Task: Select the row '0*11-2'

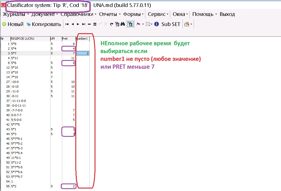Action: (x=45, y=163)
